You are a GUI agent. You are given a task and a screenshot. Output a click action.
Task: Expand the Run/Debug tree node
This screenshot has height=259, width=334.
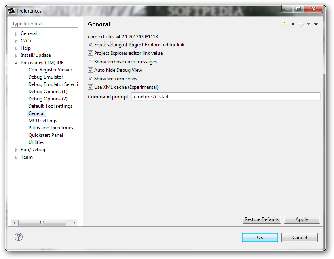coord(17,150)
